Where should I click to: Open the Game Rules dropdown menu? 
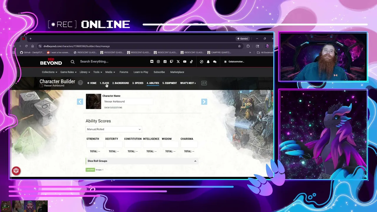pos(68,72)
